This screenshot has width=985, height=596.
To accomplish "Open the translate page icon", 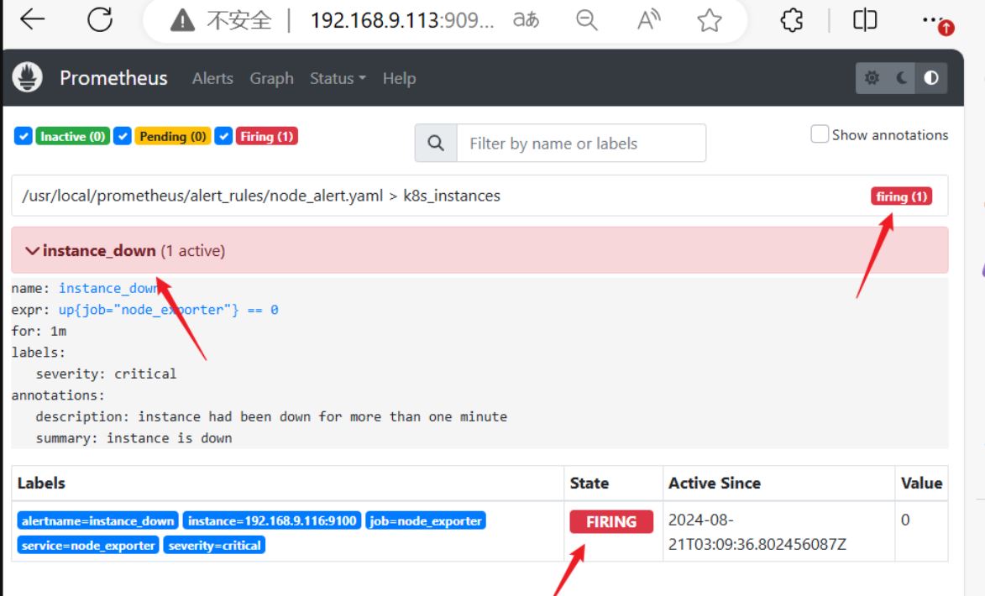I will pyautogui.click(x=526, y=20).
